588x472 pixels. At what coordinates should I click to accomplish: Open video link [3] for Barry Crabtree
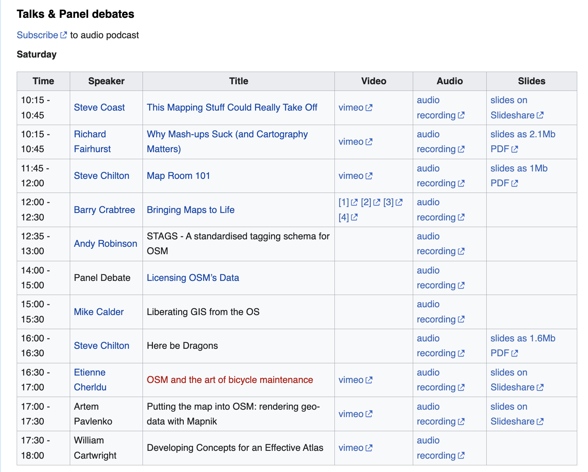click(x=393, y=202)
